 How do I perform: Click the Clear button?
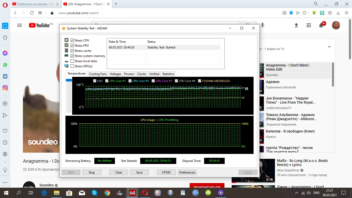[x=119, y=172]
